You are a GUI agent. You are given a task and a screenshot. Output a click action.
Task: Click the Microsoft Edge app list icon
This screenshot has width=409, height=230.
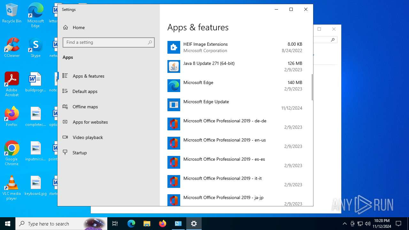click(174, 86)
